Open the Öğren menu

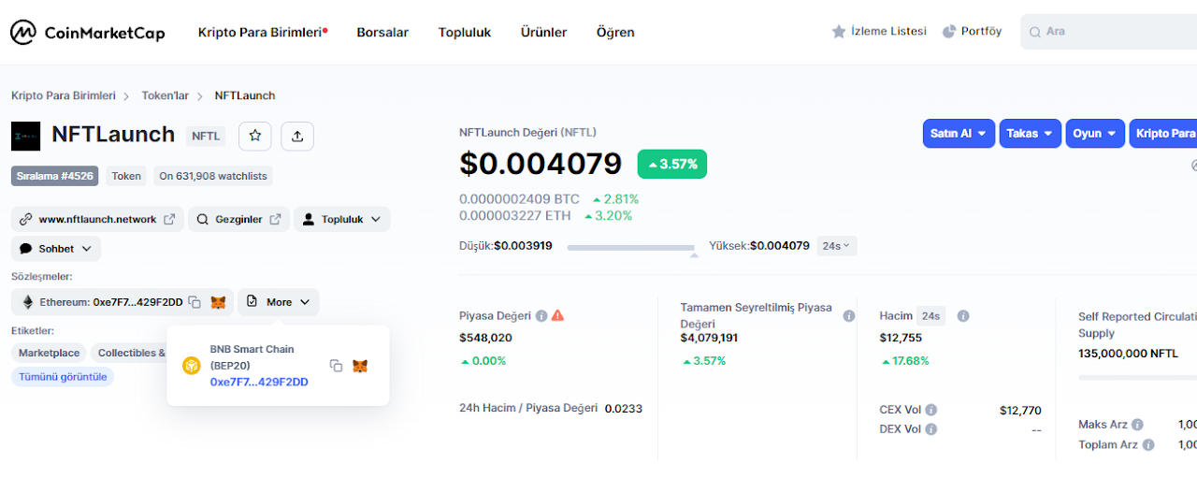615,32
